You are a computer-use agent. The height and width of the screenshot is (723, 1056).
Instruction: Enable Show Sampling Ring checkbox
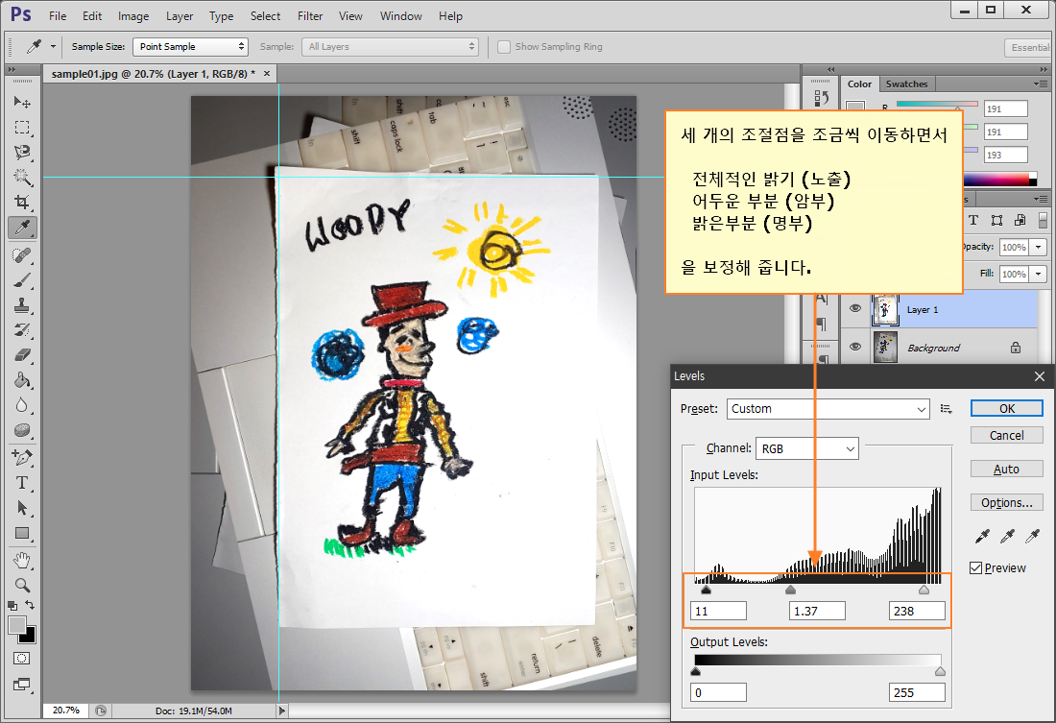point(504,46)
